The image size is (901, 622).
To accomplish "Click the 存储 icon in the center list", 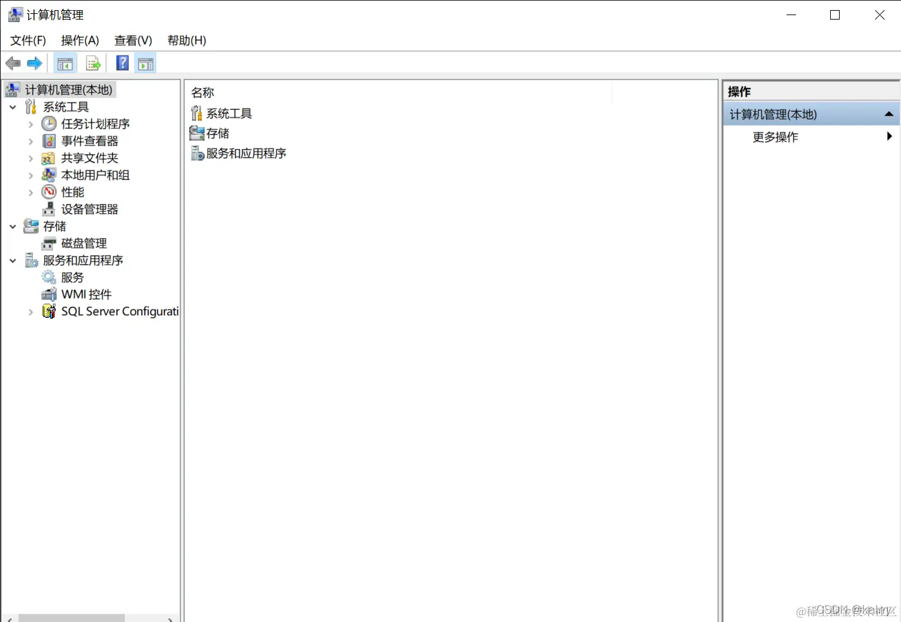I will click(x=197, y=133).
